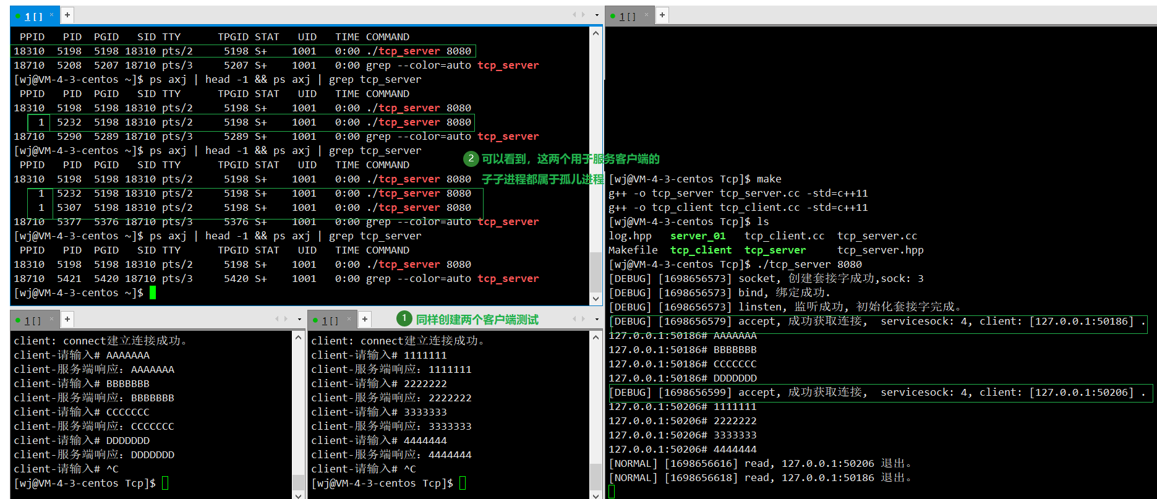Click the process row with PID 5307
Viewport: 1157px width, 499px height.
[x=255, y=208]
